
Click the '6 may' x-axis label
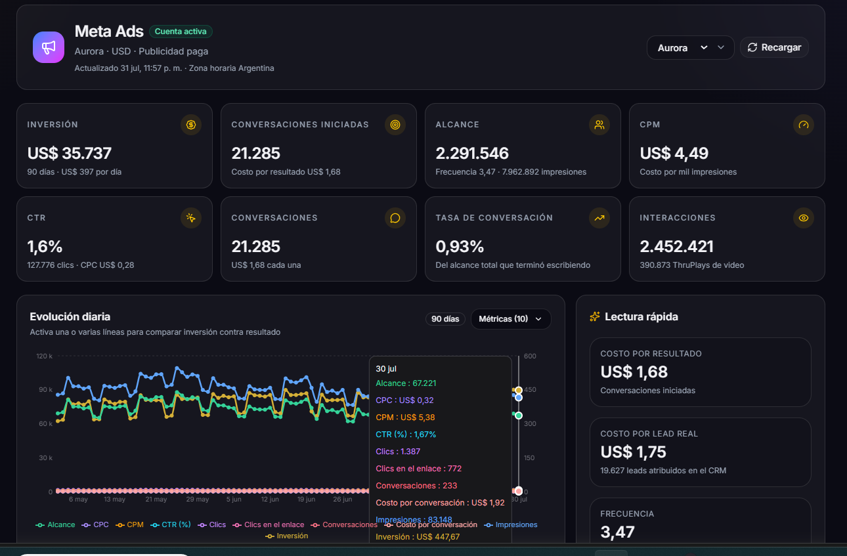pyautogui.click(x=78, y=500)
